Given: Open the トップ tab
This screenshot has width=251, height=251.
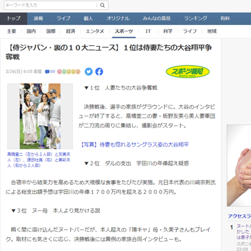Looking at the screenshot, I should (x=14, y=18).
